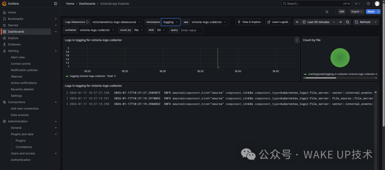Click the Count by file legend scrollbar
This screenshot has width=385, height=170.
(x=320, y=78)
